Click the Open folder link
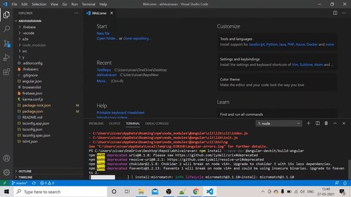 point(107,38)
